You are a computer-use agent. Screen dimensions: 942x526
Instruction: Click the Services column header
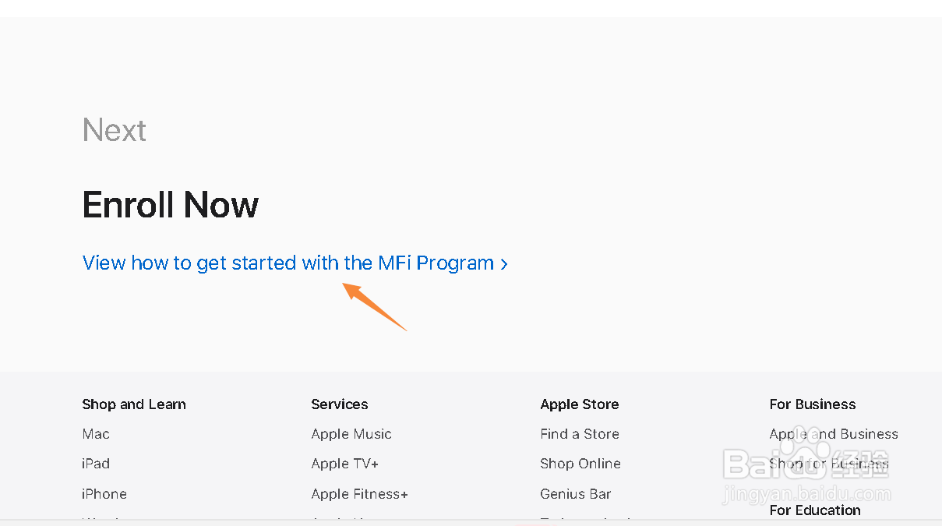click(x=339, y=404)
